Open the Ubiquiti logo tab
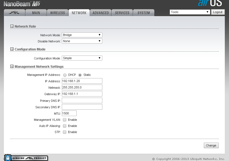Screen dimensions: 229x161 click(x=15, y=13)
